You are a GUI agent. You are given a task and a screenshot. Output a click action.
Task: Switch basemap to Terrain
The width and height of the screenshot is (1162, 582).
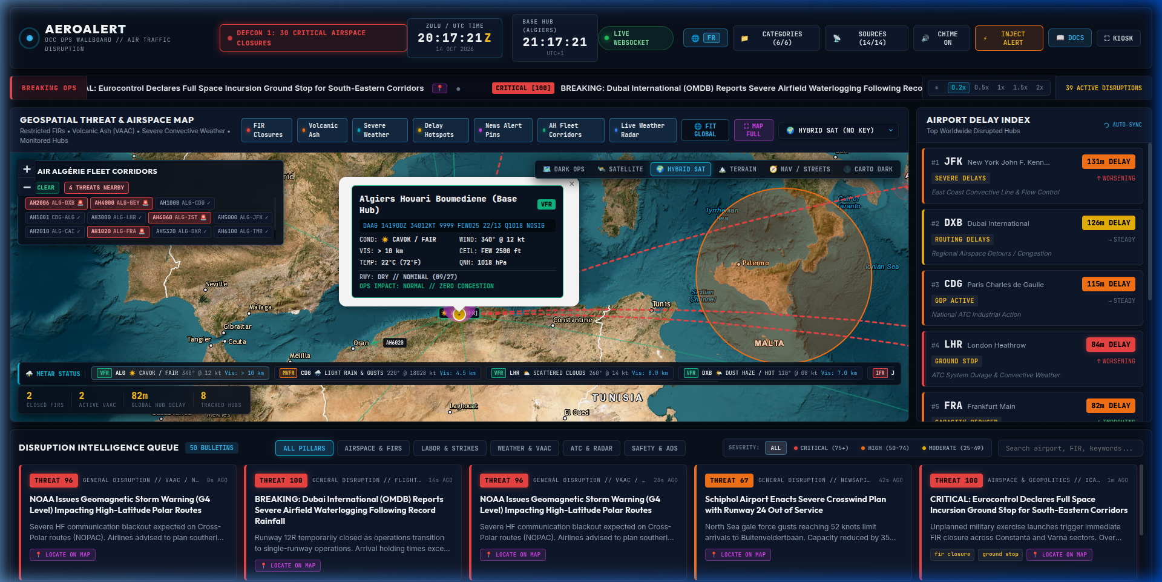737,170
